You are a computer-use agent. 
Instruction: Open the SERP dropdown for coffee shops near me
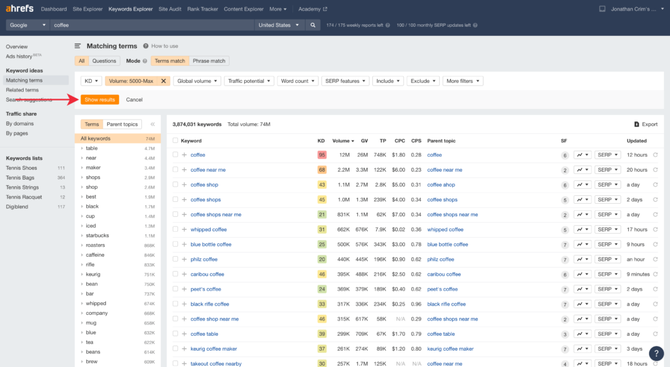click(x=607, y=214)
